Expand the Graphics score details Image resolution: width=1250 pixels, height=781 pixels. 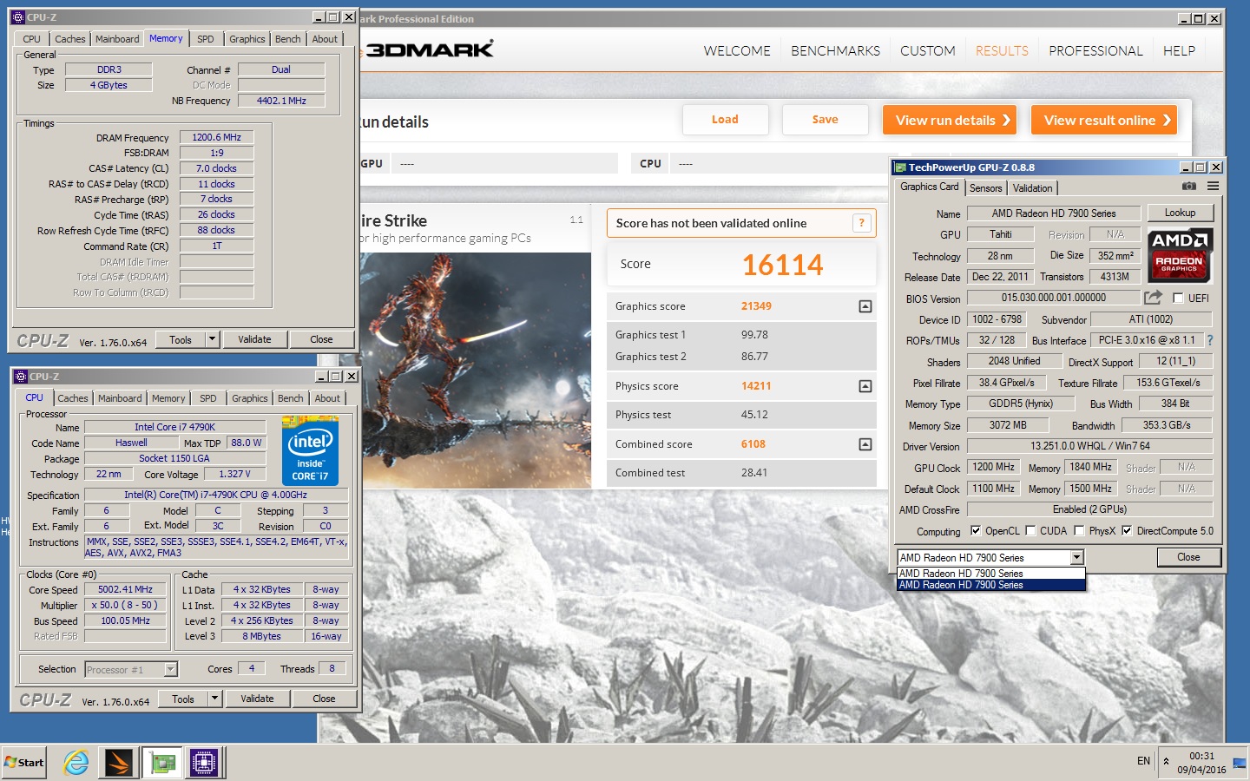click(865, 306)
